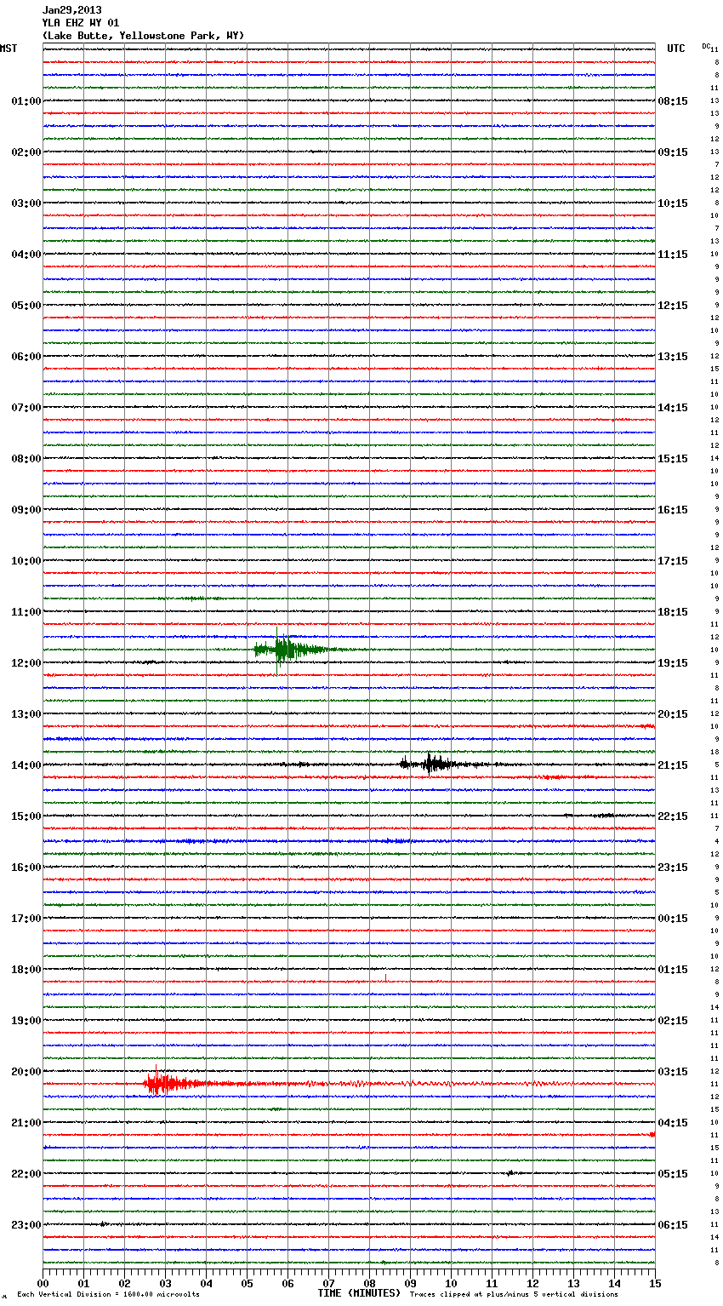Click the "TIME (MINUTES)" axis title
The image size is (723, 1306).
(x=359, y=1292)
